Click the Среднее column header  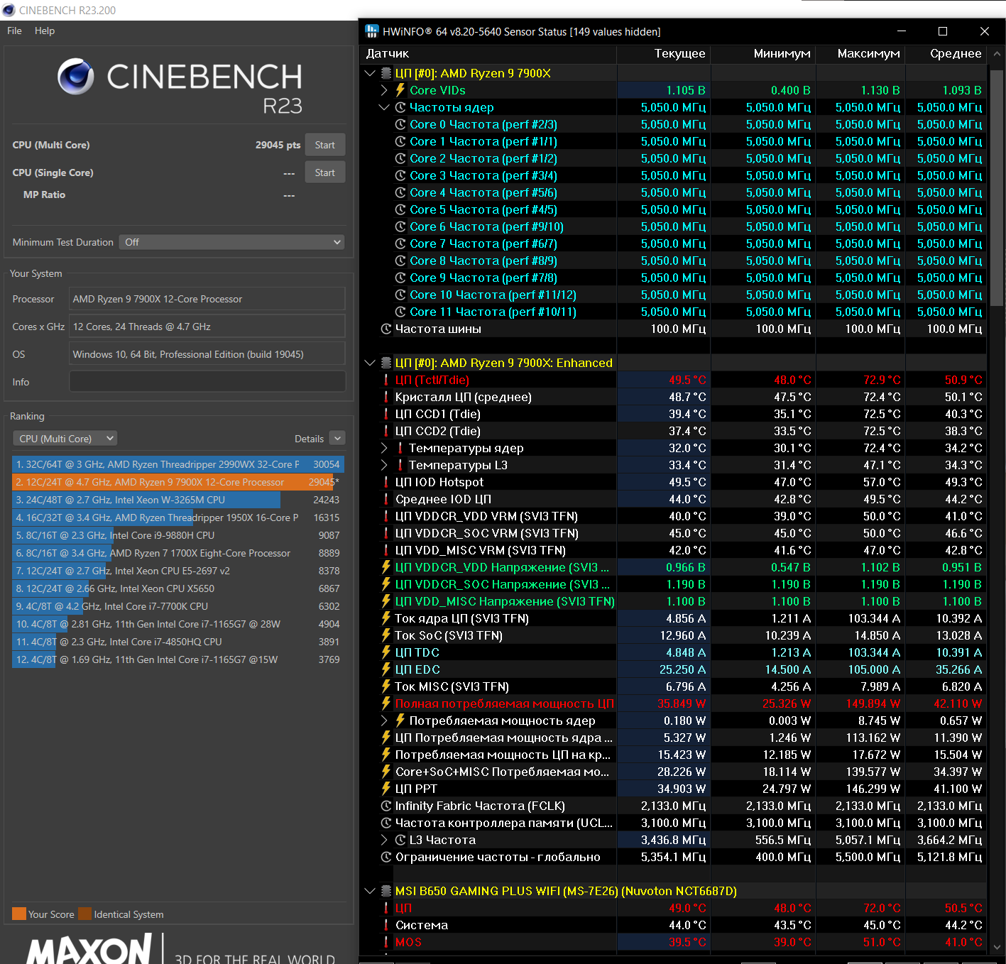[x=946, y=54]
